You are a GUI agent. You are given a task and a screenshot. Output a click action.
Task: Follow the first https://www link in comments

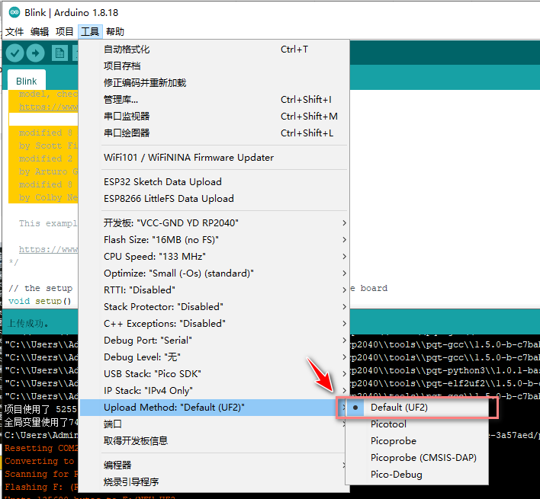point(48,107)
